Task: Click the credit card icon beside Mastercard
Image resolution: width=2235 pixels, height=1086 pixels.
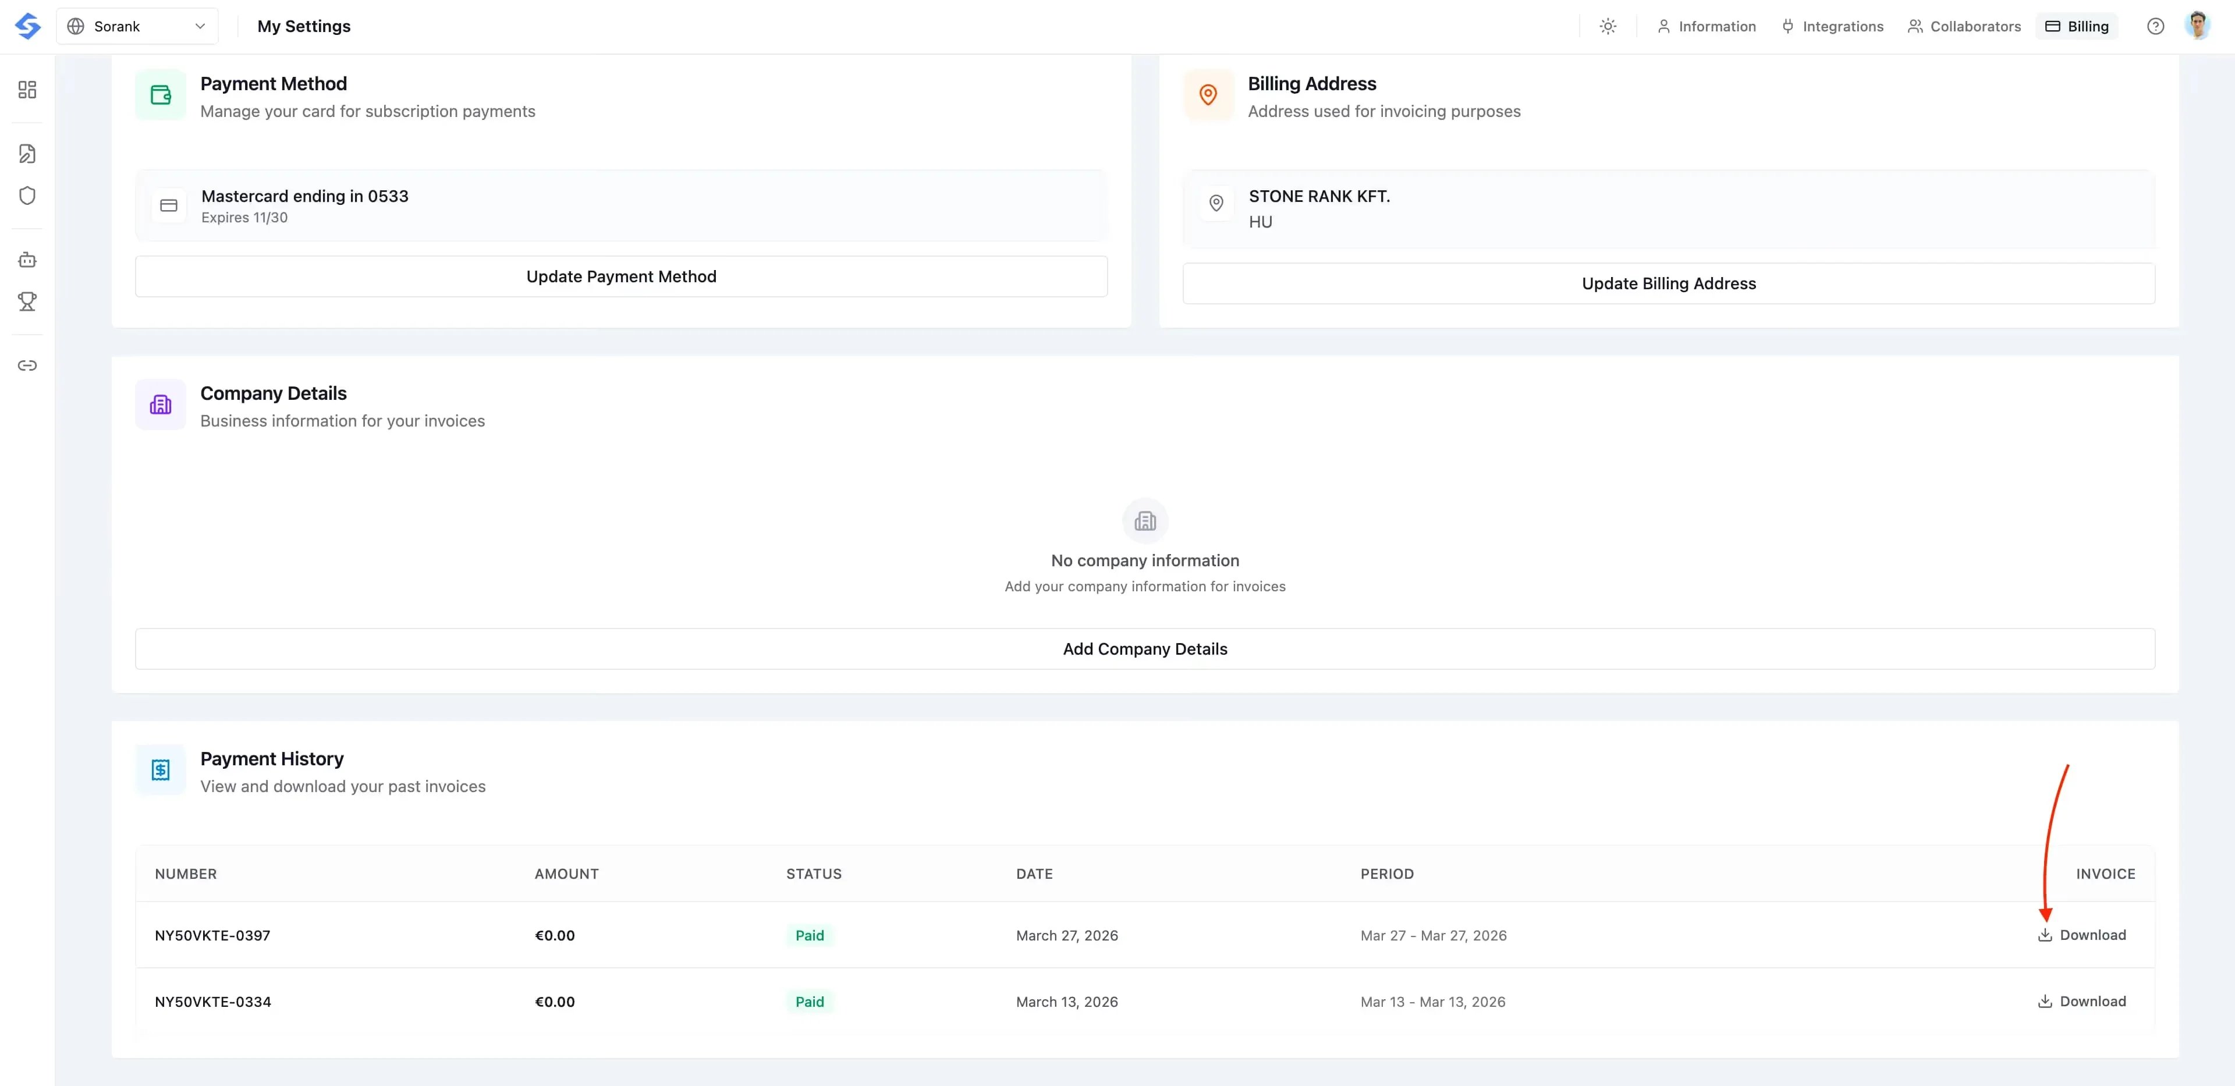Action: click(x=169, y=205)
